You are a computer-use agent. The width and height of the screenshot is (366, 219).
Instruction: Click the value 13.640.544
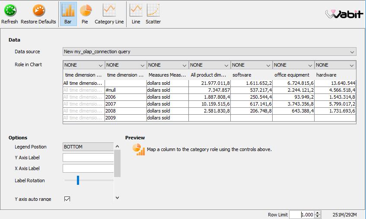point(343,83)
